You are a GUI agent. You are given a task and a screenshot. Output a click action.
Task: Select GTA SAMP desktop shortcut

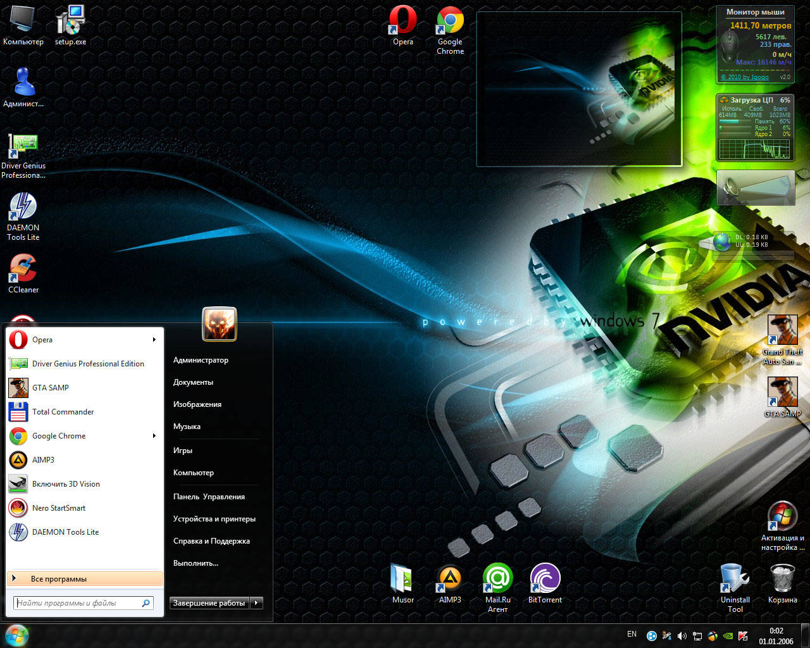[x=782, y=397]
